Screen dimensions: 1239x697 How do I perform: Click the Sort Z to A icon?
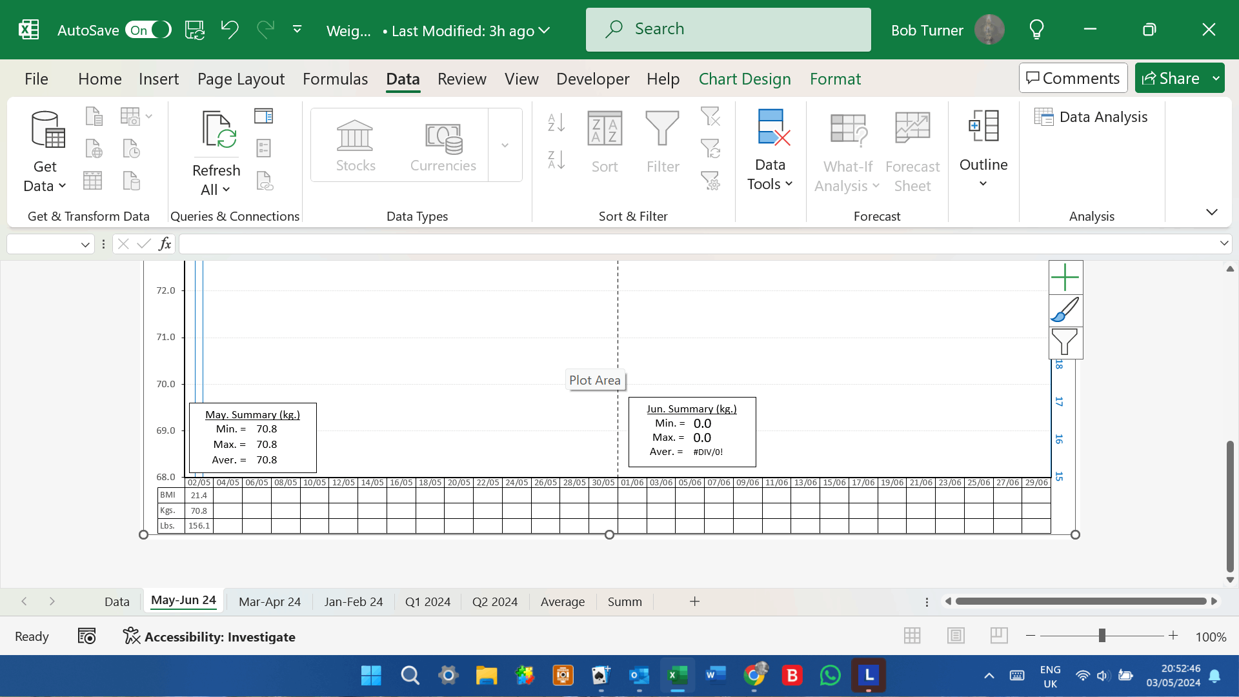pos(556,160)
